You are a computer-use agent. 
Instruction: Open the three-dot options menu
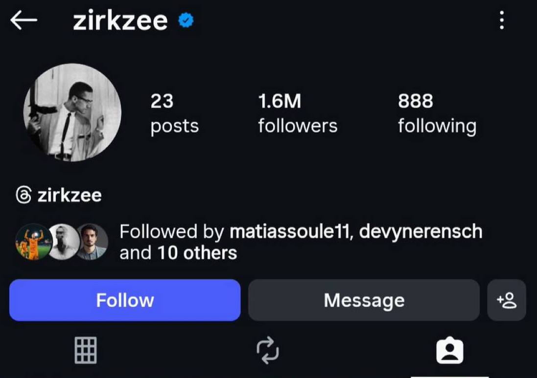point(501,21)
